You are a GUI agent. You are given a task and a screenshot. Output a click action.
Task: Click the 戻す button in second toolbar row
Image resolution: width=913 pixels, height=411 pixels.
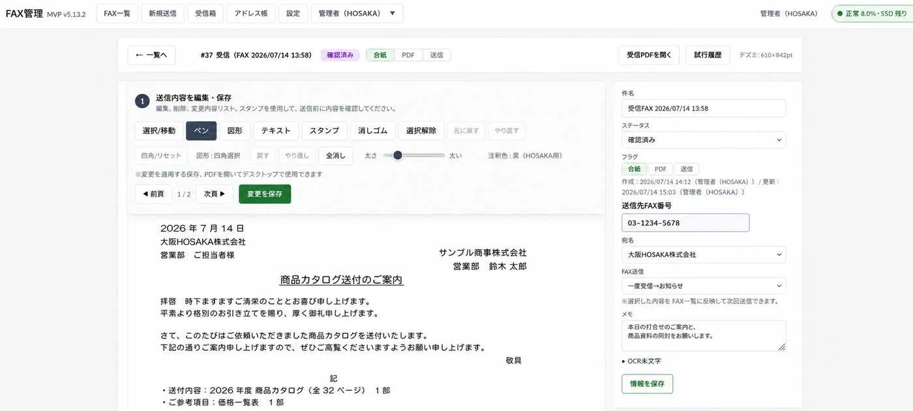click(263, 155)
